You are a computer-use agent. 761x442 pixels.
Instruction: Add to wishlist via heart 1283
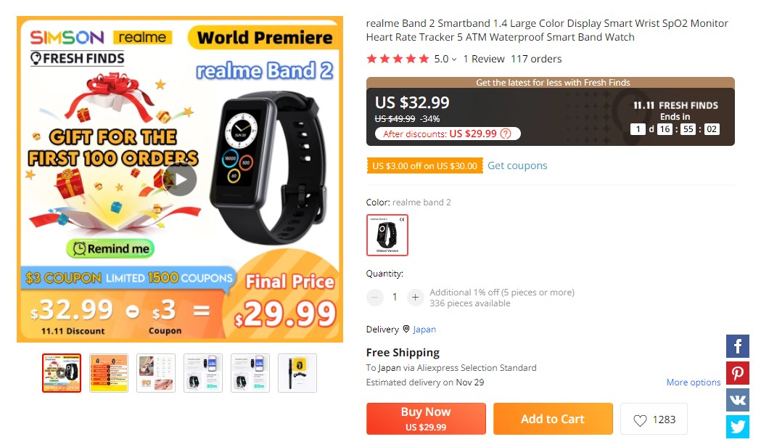654,420
